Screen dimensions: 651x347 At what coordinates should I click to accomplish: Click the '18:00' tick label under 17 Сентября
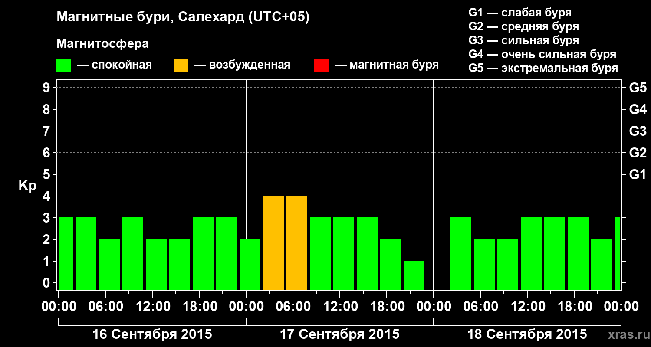(387, 307)
